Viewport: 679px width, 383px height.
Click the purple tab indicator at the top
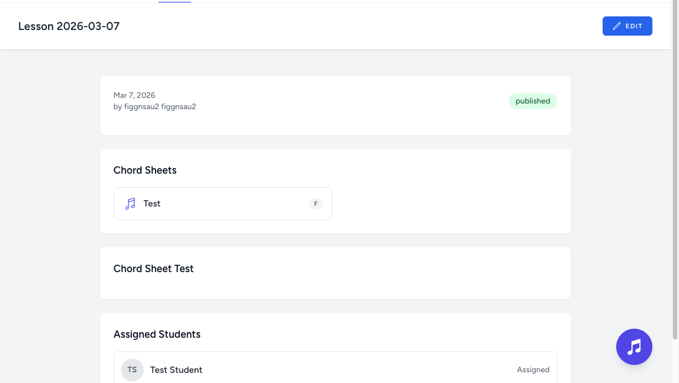click(x=174, y=1)
